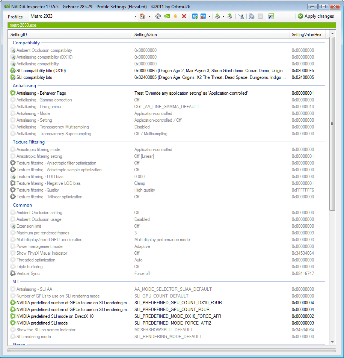The width and height of the screenshot is (344, 358).
Task: Click the gear icon beside Texture filtering - Quality
Action: 13,190
